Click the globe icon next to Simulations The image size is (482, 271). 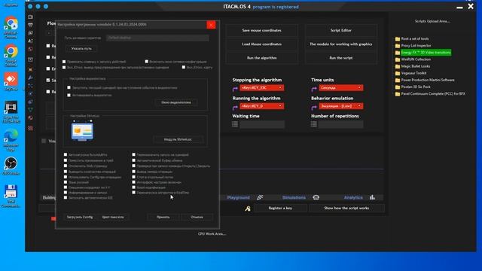(x=316, y=197)
